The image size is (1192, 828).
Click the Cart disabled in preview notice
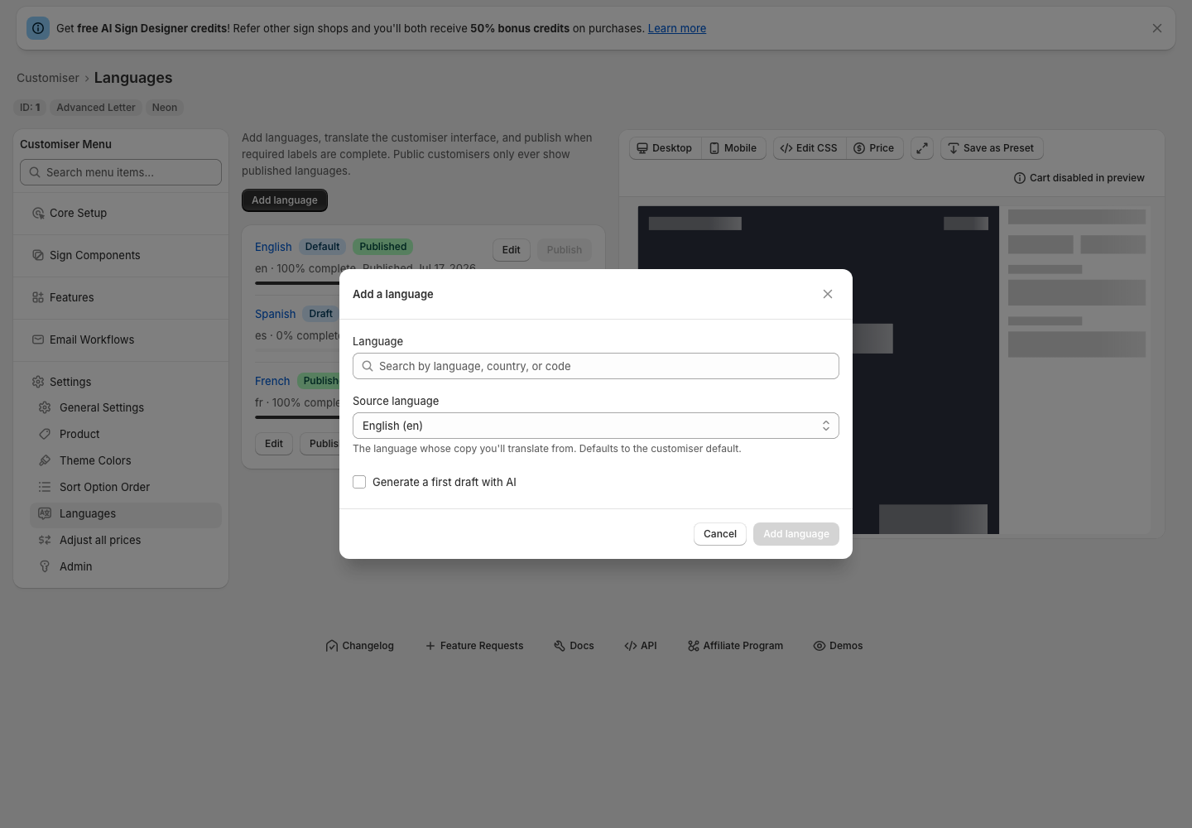click(1079, 178)
